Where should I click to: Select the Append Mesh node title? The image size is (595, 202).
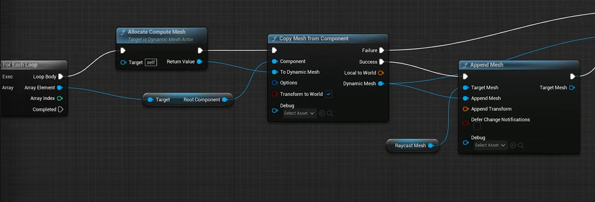(486, 65)
